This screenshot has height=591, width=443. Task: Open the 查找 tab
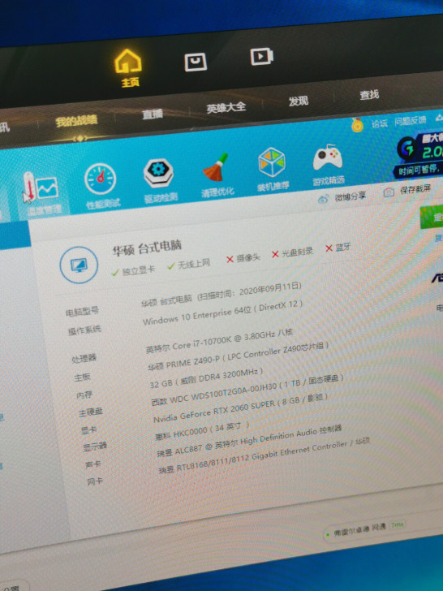(x=369, y=95)
